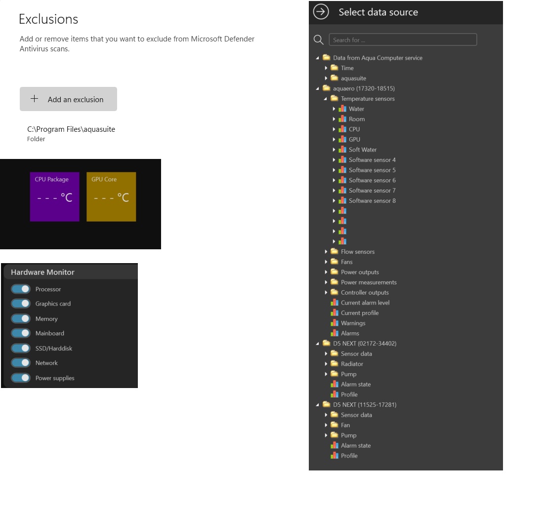Click the GPU sensor chart icon

[342, 139]
